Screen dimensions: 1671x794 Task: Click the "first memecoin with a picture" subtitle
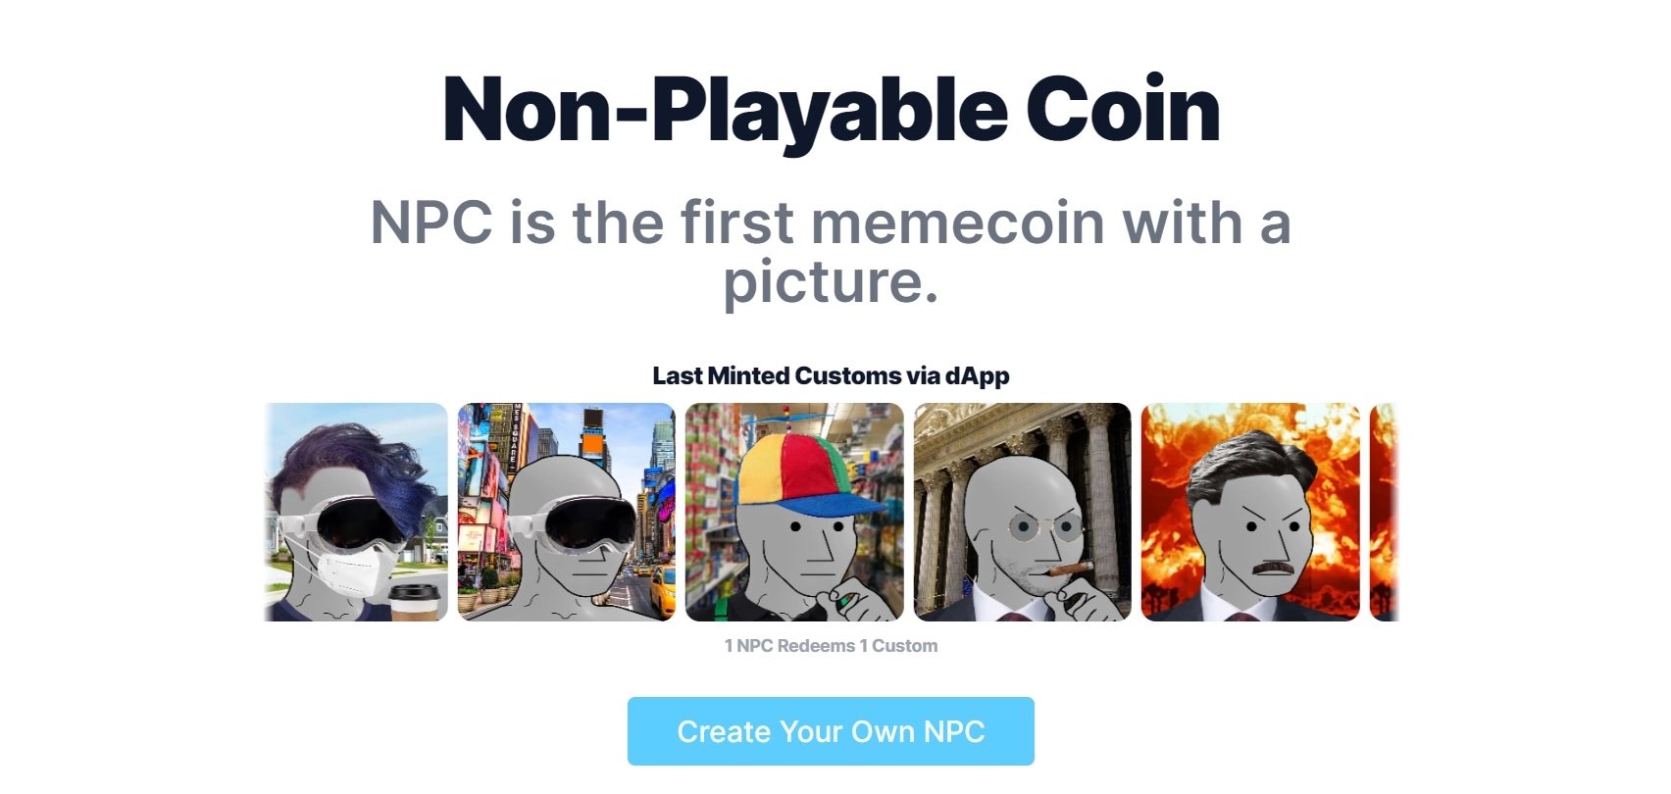click(831, 251)
